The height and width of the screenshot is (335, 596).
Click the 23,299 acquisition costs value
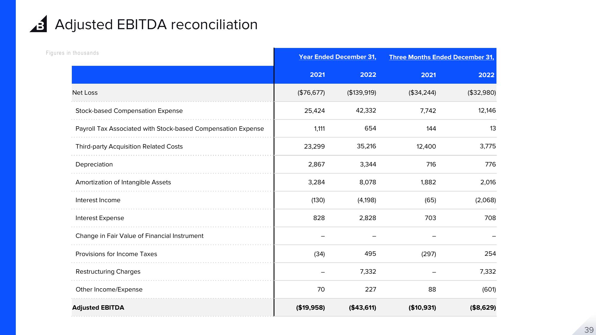click(314, 147)
